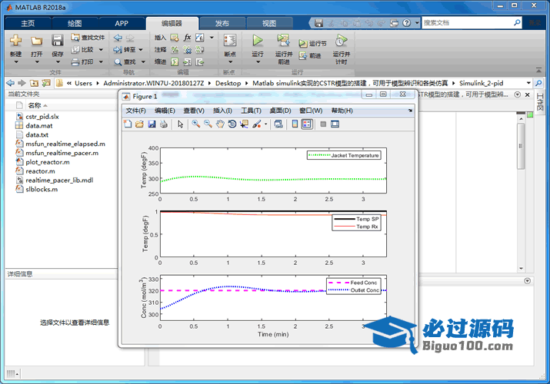Click the smart indent icon
The width and height of the screenshot is (550, 384).
click(x=175, y=62)
